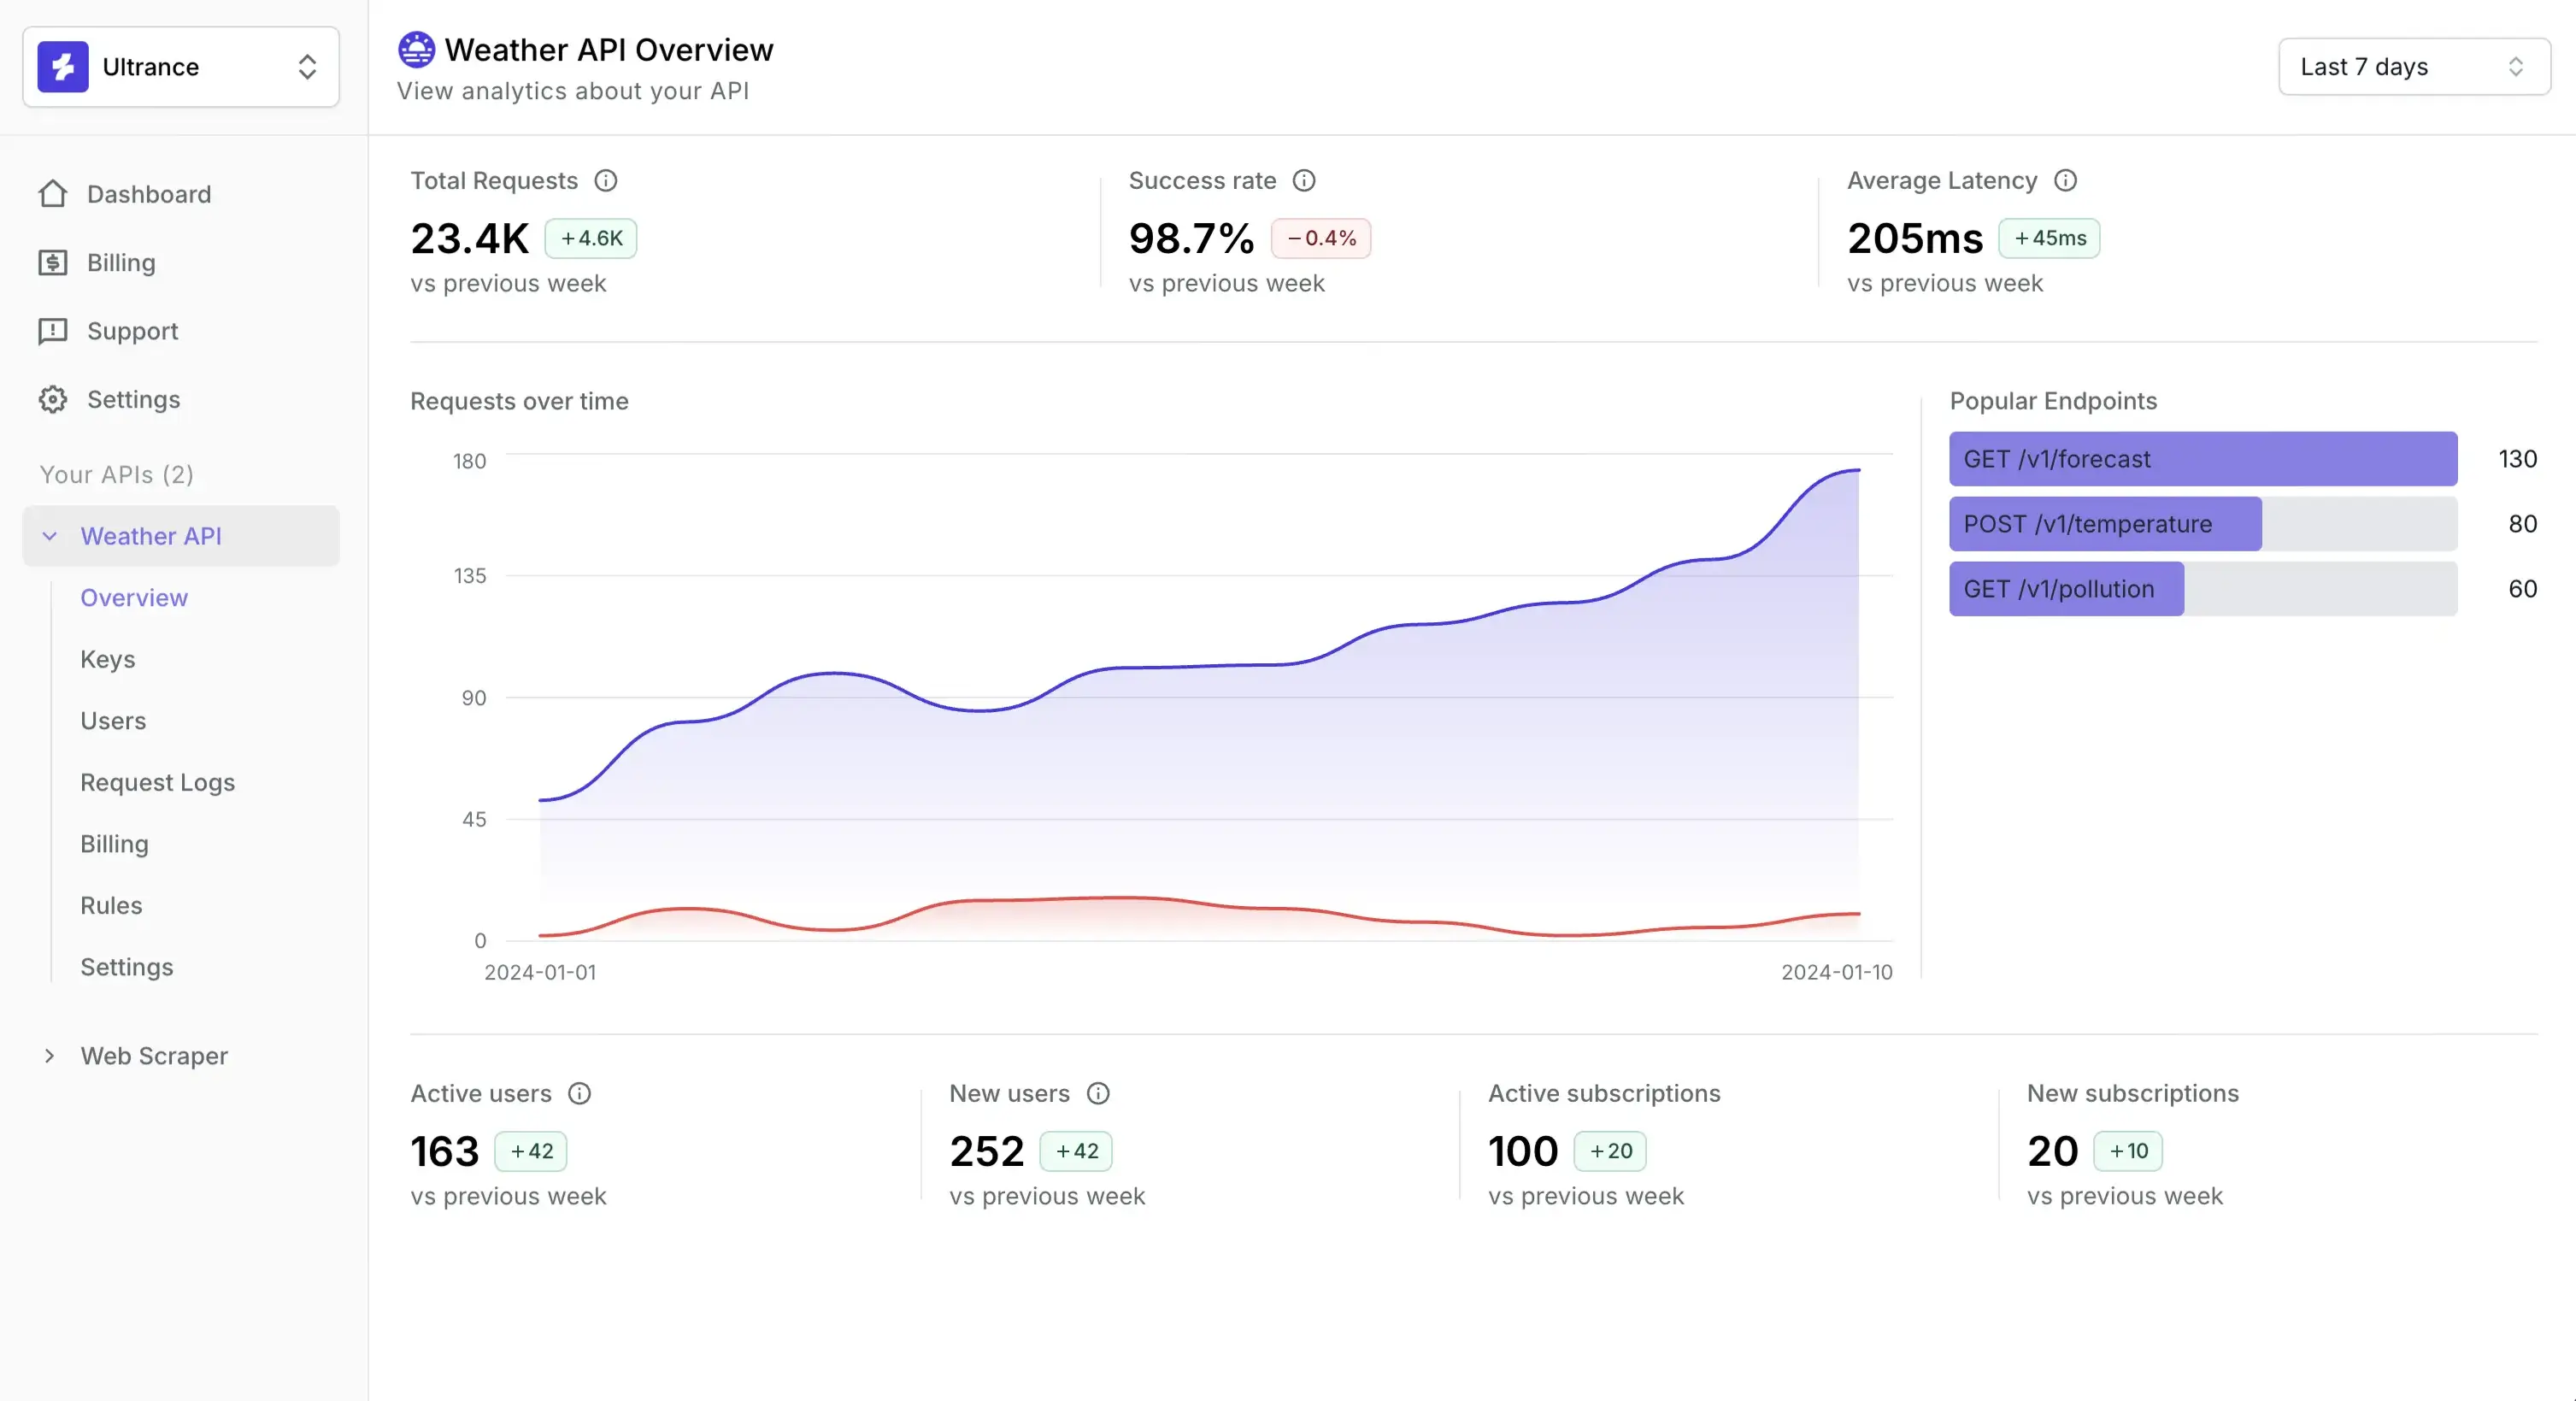Select the Users page link
Image resolution: width=2576 pixels, height=1401 pixels.
[x=112, y=721]
